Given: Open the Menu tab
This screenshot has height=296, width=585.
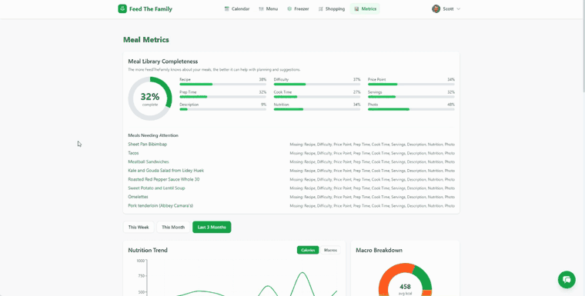Looking at the screenshot, I should (268, 9).
